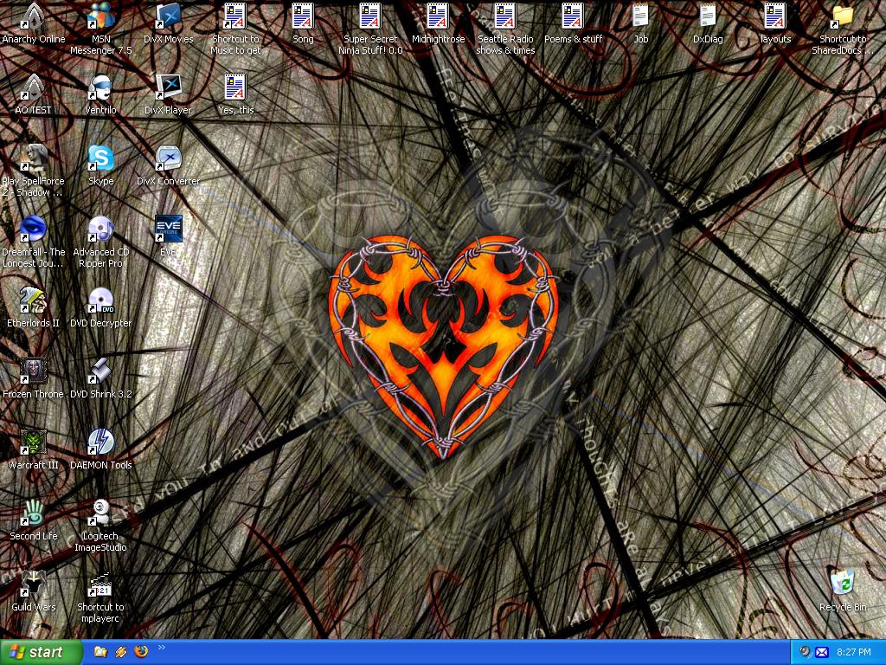Image resolution: width=886 pixels, height=665 pixels.
Task: Open the Shortcut to SharedDocs folder
Action: [842, 16]
